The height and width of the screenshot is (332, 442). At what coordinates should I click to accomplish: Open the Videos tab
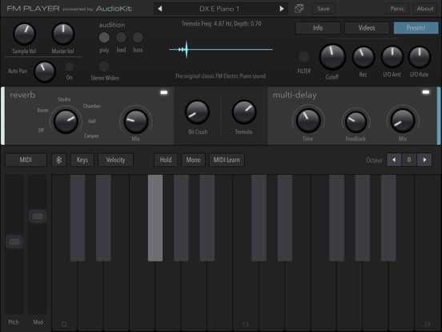367,27
